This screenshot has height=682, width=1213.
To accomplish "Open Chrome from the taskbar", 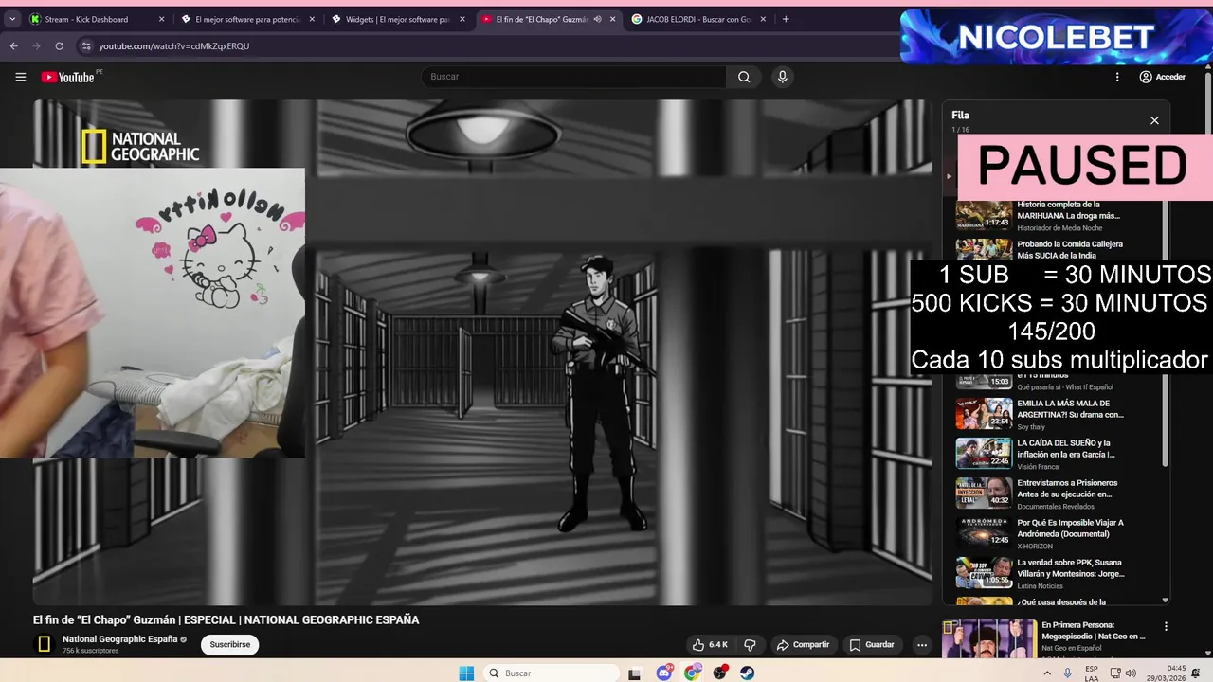I will (x=693, y=673).
